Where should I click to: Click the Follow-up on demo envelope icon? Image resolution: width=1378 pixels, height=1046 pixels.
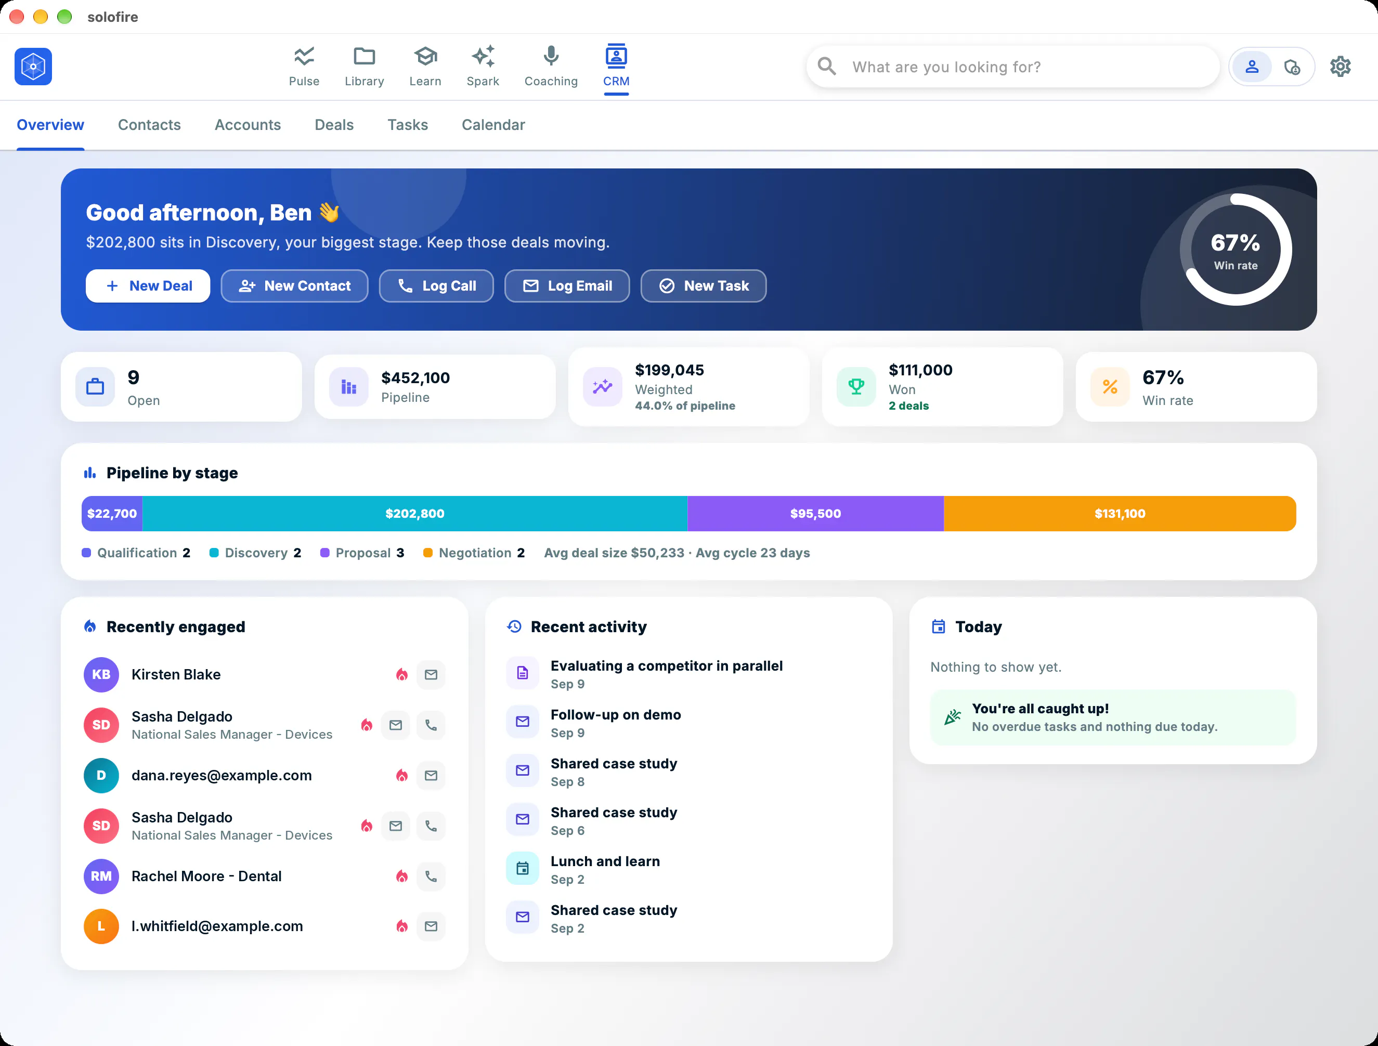523,722
